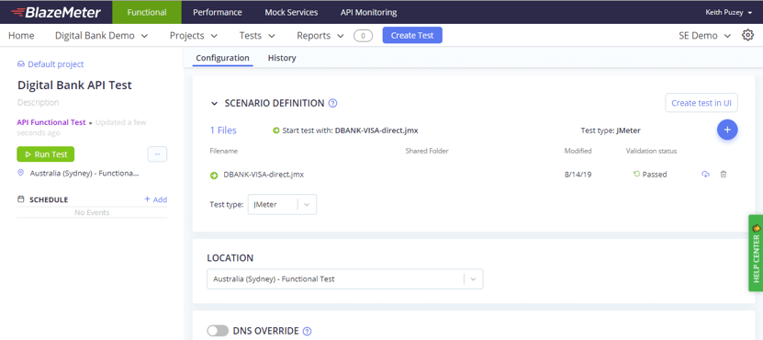Open the Help Center side tab
The image size is (763, 340).
pos(756,254)
